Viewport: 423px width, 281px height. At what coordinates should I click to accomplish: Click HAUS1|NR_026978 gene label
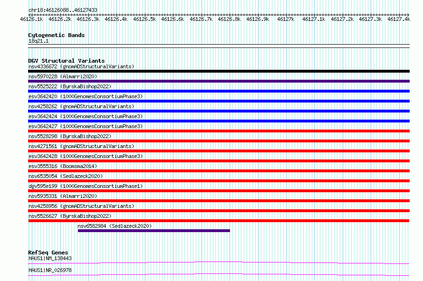(x=50, y=270)
